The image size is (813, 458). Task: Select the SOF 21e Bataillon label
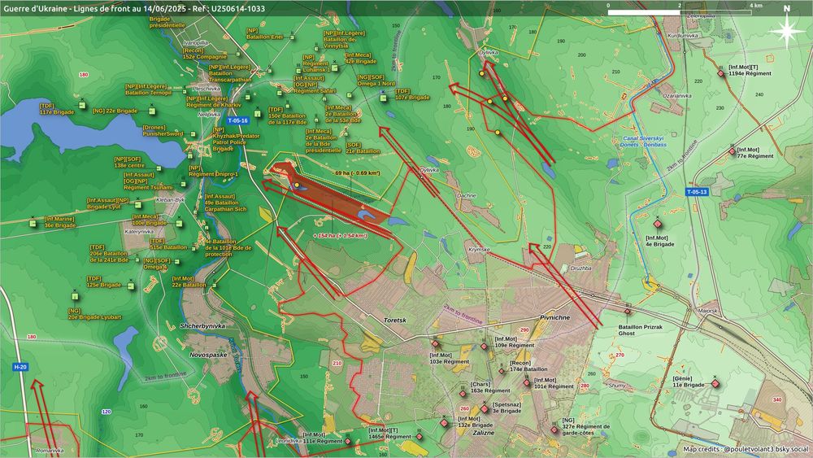(x=363, y=148)
